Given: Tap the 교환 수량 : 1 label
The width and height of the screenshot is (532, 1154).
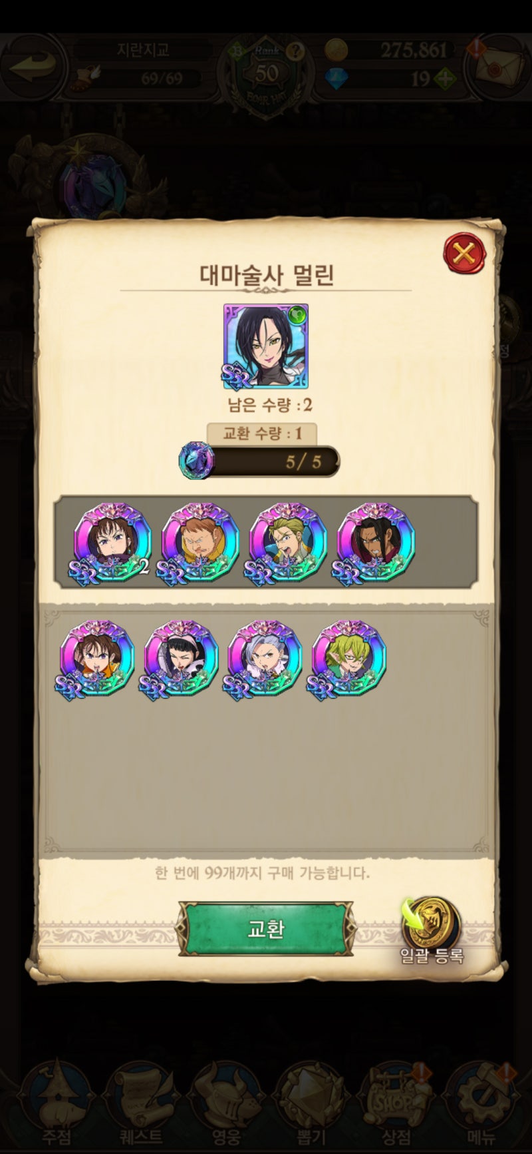Looking at the screenshot, I should pyautogui.click(x=262, y=433).
